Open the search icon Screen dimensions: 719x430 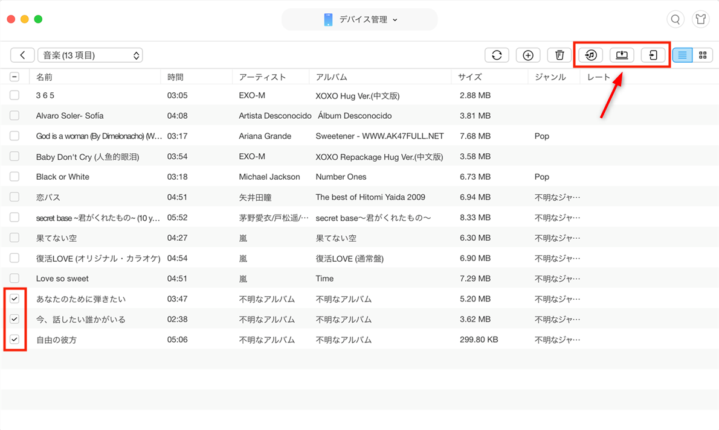[x=675, y=19]
